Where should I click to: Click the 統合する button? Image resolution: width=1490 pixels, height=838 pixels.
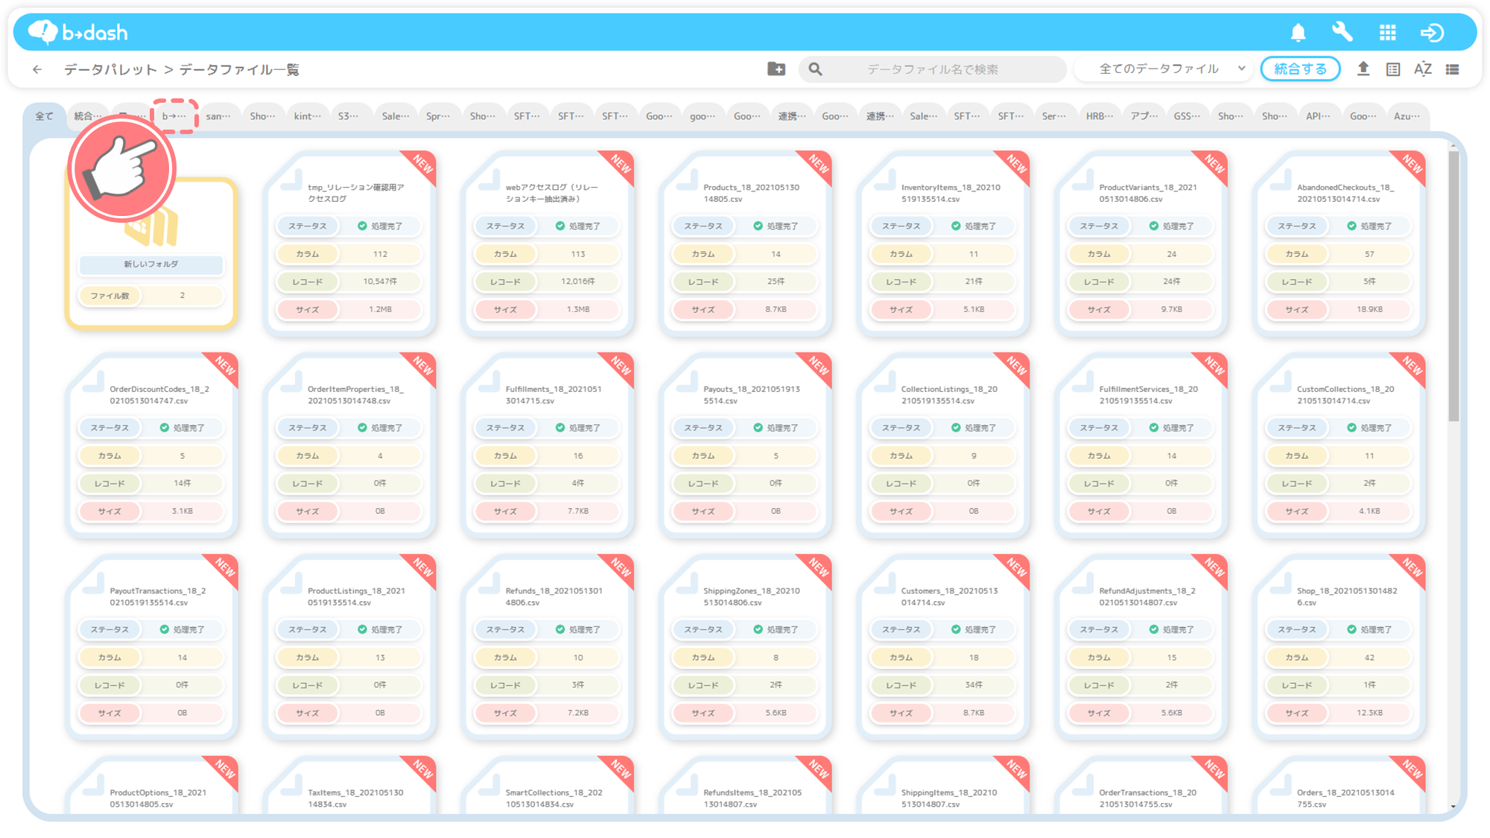pyautogui.click(x=1300, y=69)
